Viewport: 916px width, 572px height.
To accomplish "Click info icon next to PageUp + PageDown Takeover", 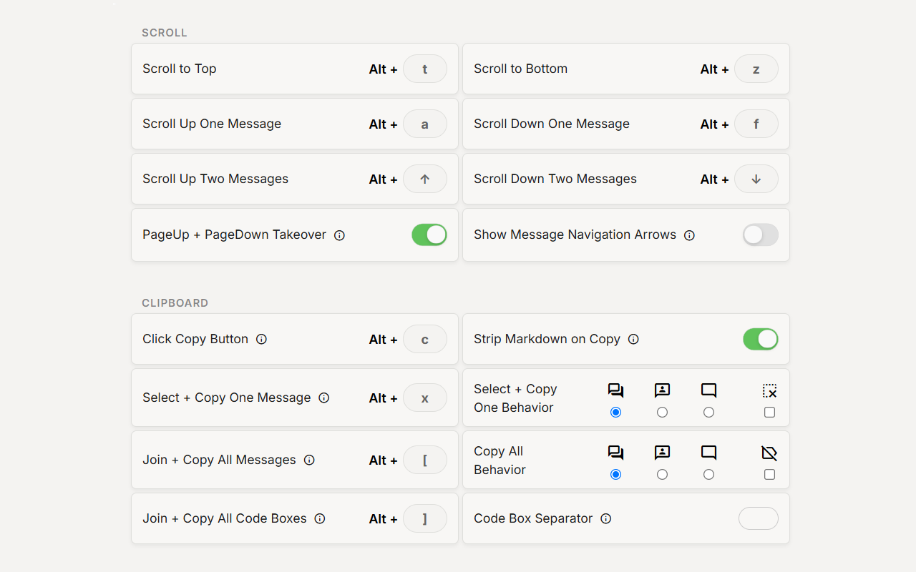I will (339, 235).
